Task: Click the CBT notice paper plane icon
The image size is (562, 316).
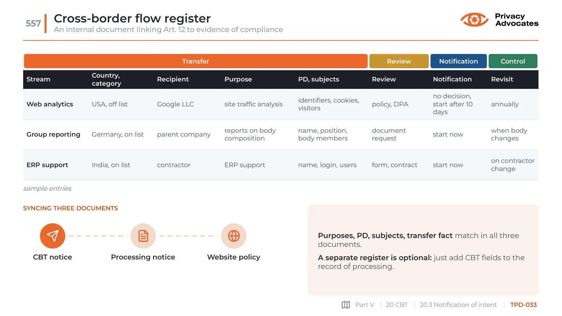Action: (53, 236)
